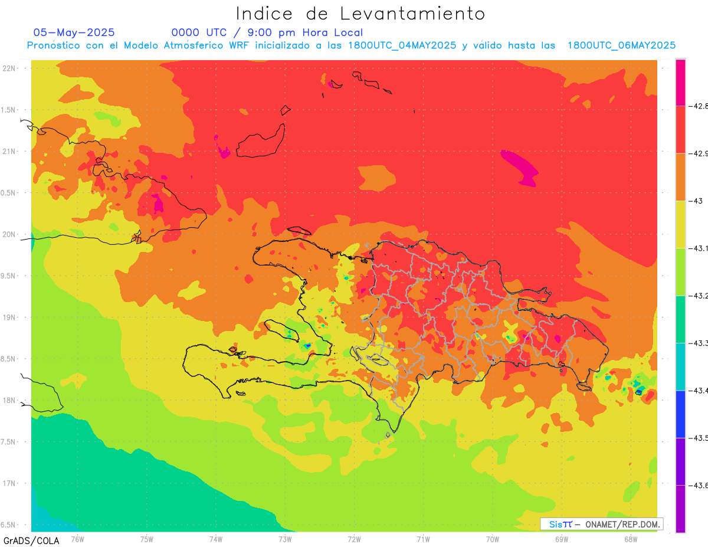
Task: Click the "71W" longitude label
Action: pyautogui.click(x=423, y=539)
